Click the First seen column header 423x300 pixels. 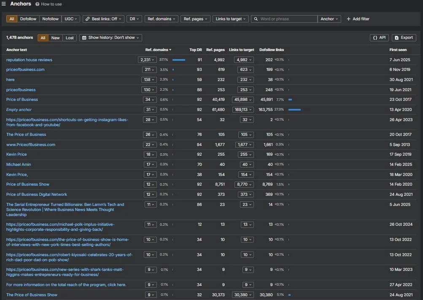(398, 50)
